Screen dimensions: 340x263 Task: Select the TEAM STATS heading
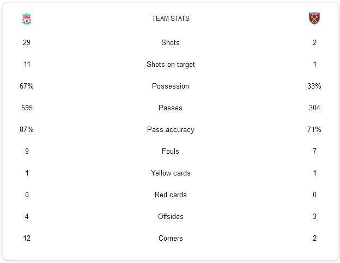171,18
